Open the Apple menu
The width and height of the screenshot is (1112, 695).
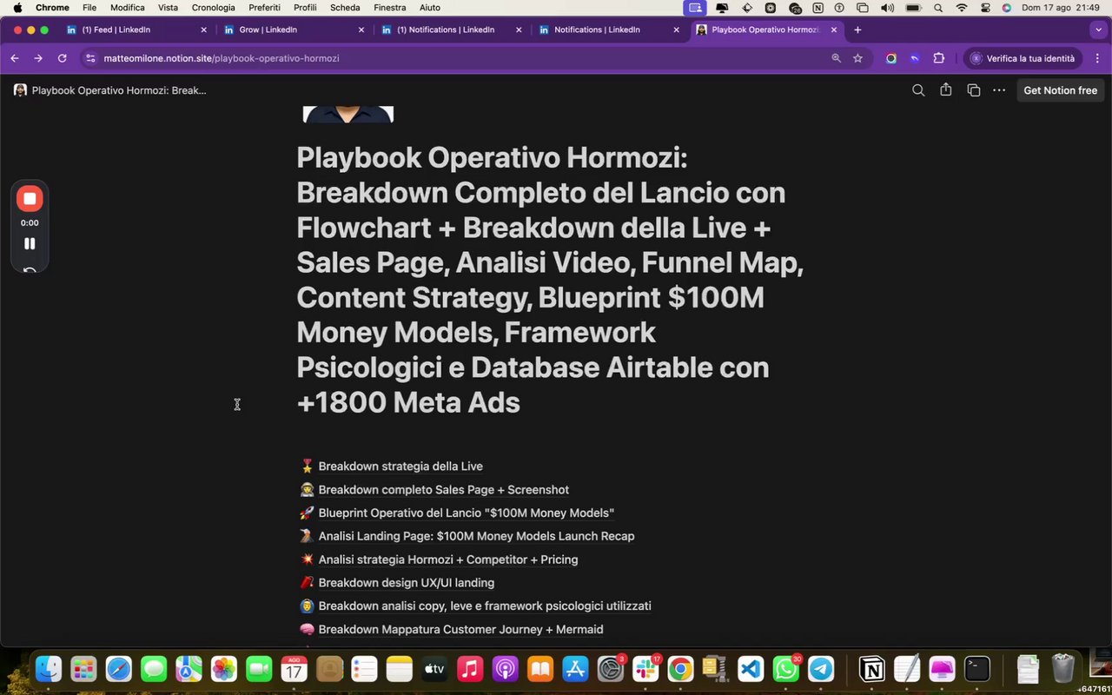(17, 8)
